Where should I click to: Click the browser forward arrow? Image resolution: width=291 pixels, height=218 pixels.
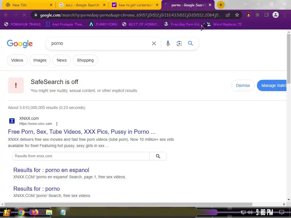point(15,15)
